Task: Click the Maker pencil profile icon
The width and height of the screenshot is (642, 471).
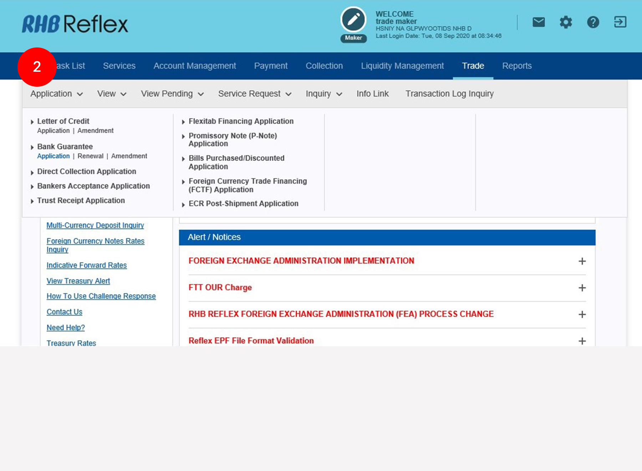Action: [353, 20]
